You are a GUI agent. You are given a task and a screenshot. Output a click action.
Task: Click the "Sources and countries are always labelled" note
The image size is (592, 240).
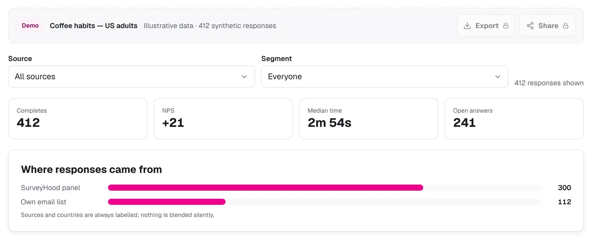(x=118, y=215)
